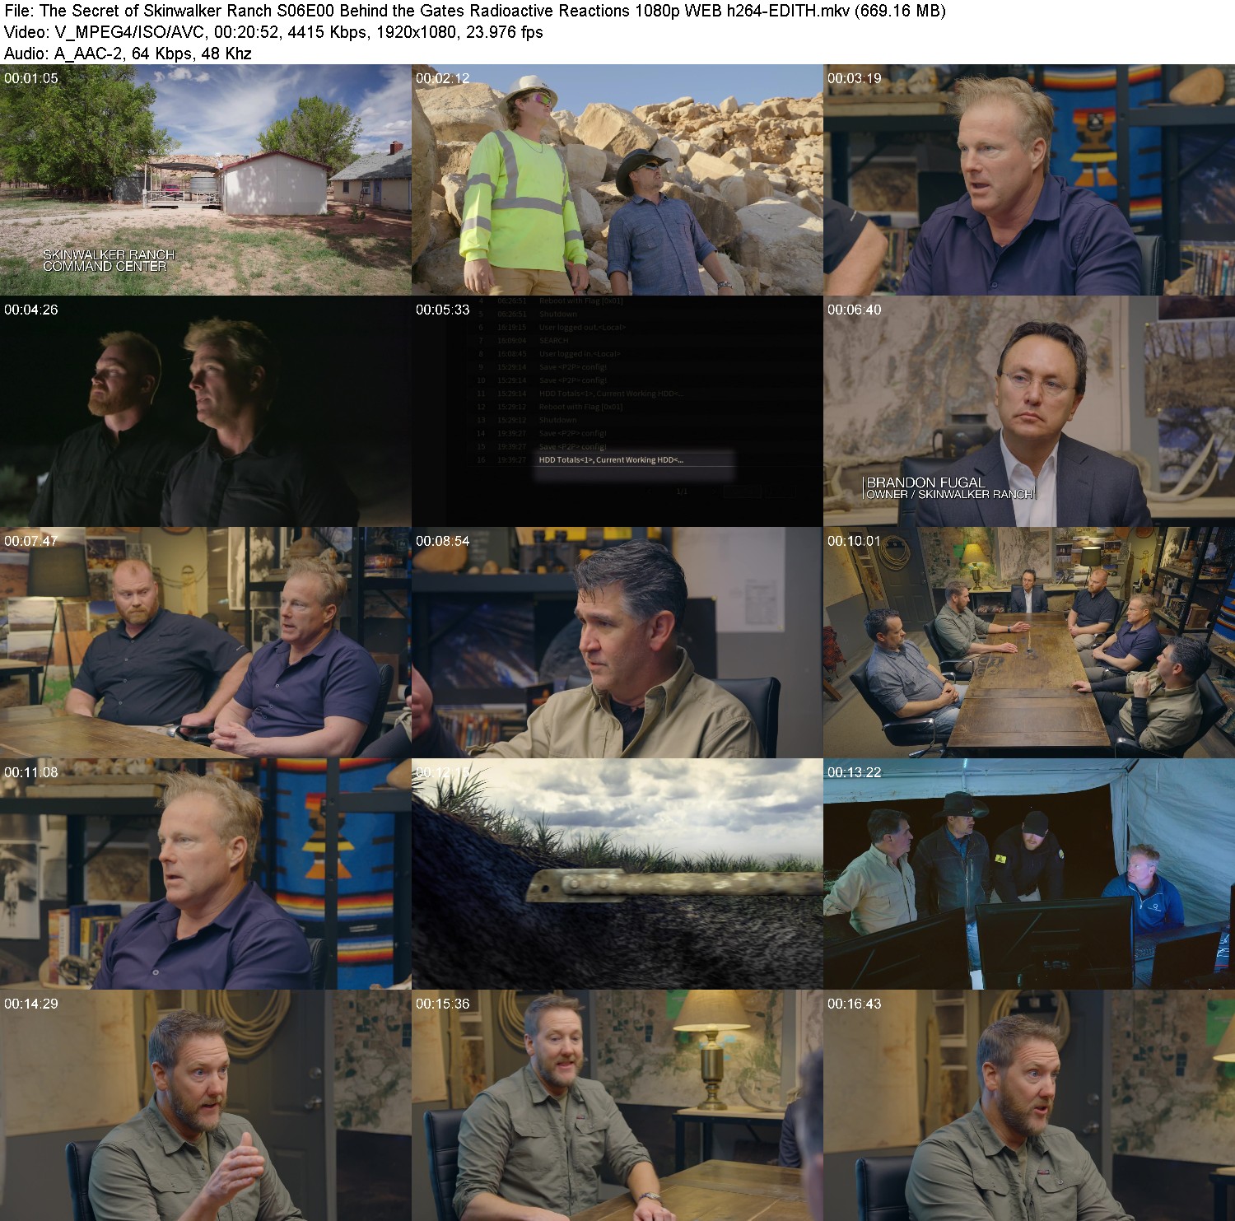Open the thumbnail timestamped 00:15:36

pyautogui.click(x=617, y=1106)
